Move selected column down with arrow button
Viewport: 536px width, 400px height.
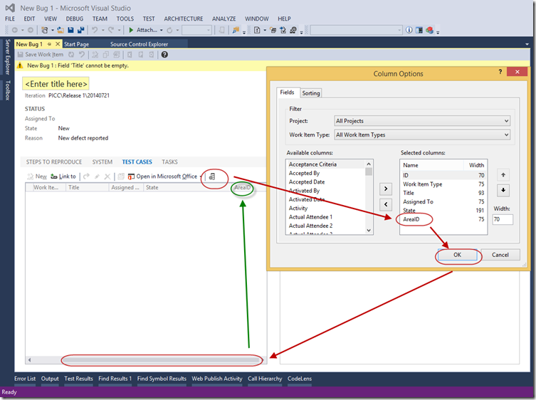tap(503, 191)
